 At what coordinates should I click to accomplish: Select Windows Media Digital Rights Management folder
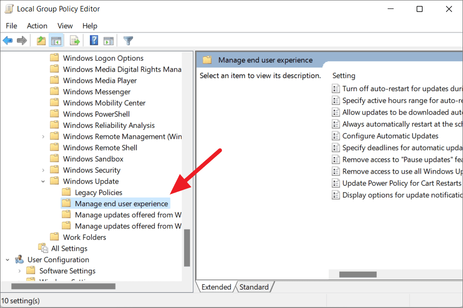[x=122, y=69]
